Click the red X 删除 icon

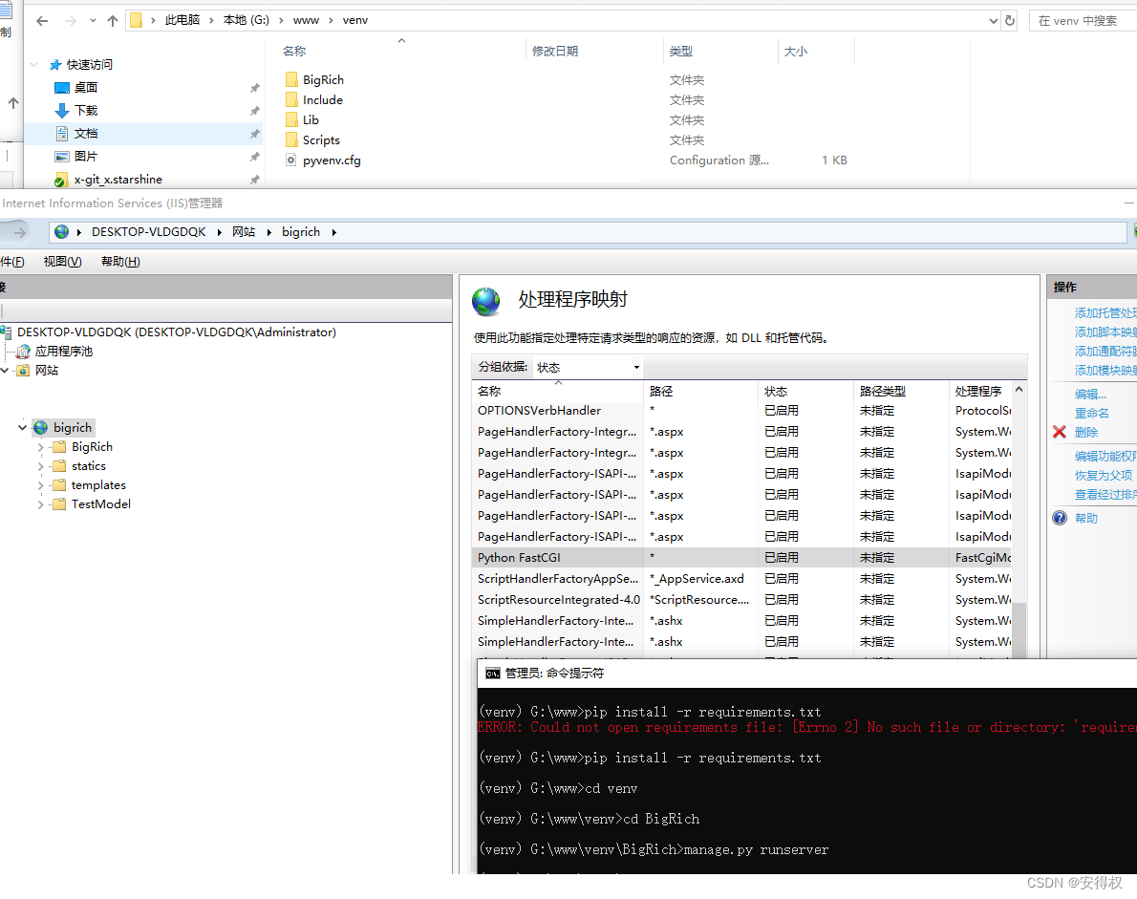point(1060,432)
